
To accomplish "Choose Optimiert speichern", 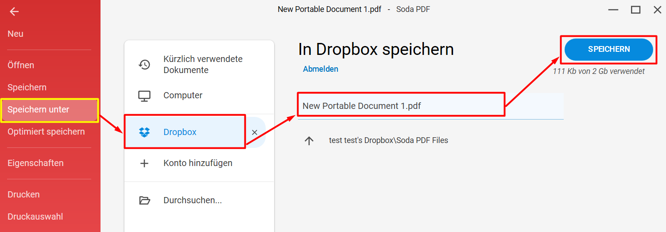I will point(46,131).
